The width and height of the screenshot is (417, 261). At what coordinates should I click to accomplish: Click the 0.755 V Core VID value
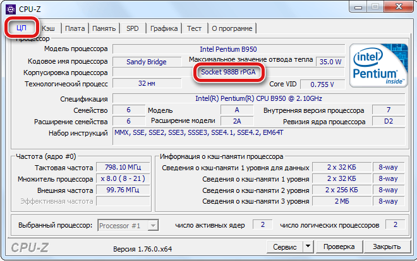[x=322, y=84]
